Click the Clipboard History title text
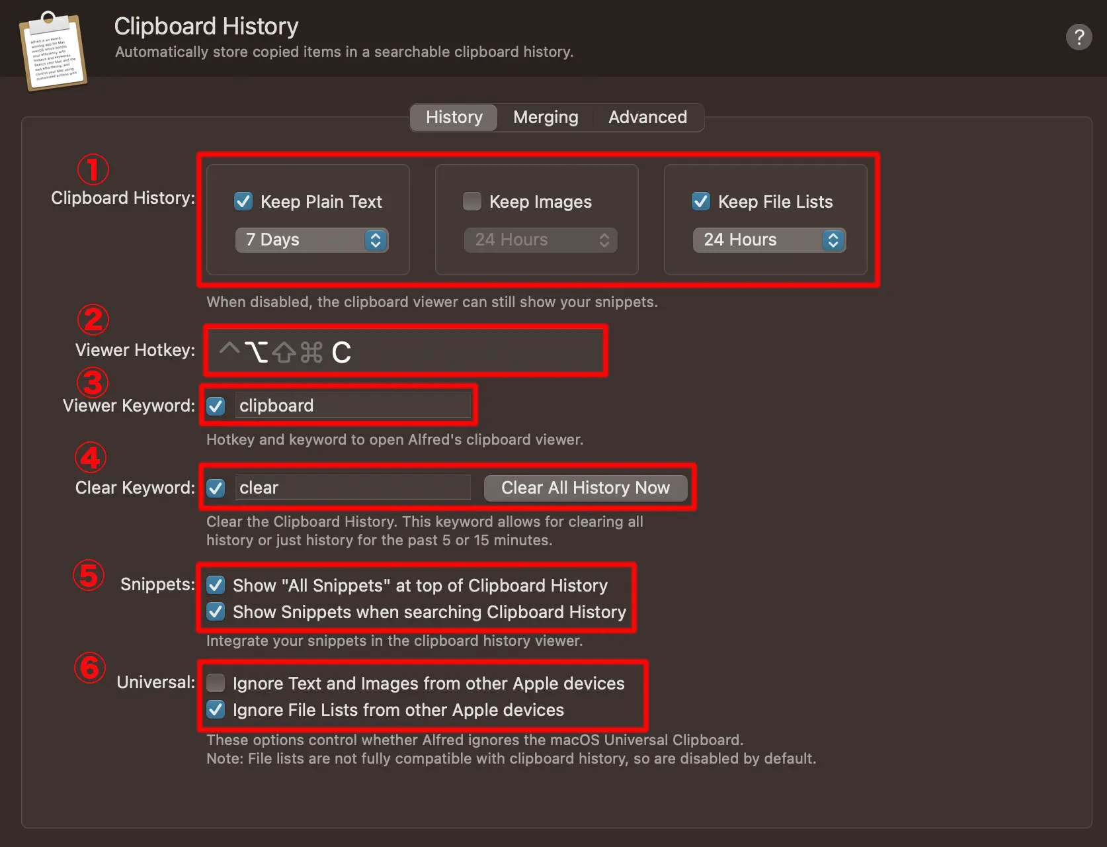 tap(206, 26)
